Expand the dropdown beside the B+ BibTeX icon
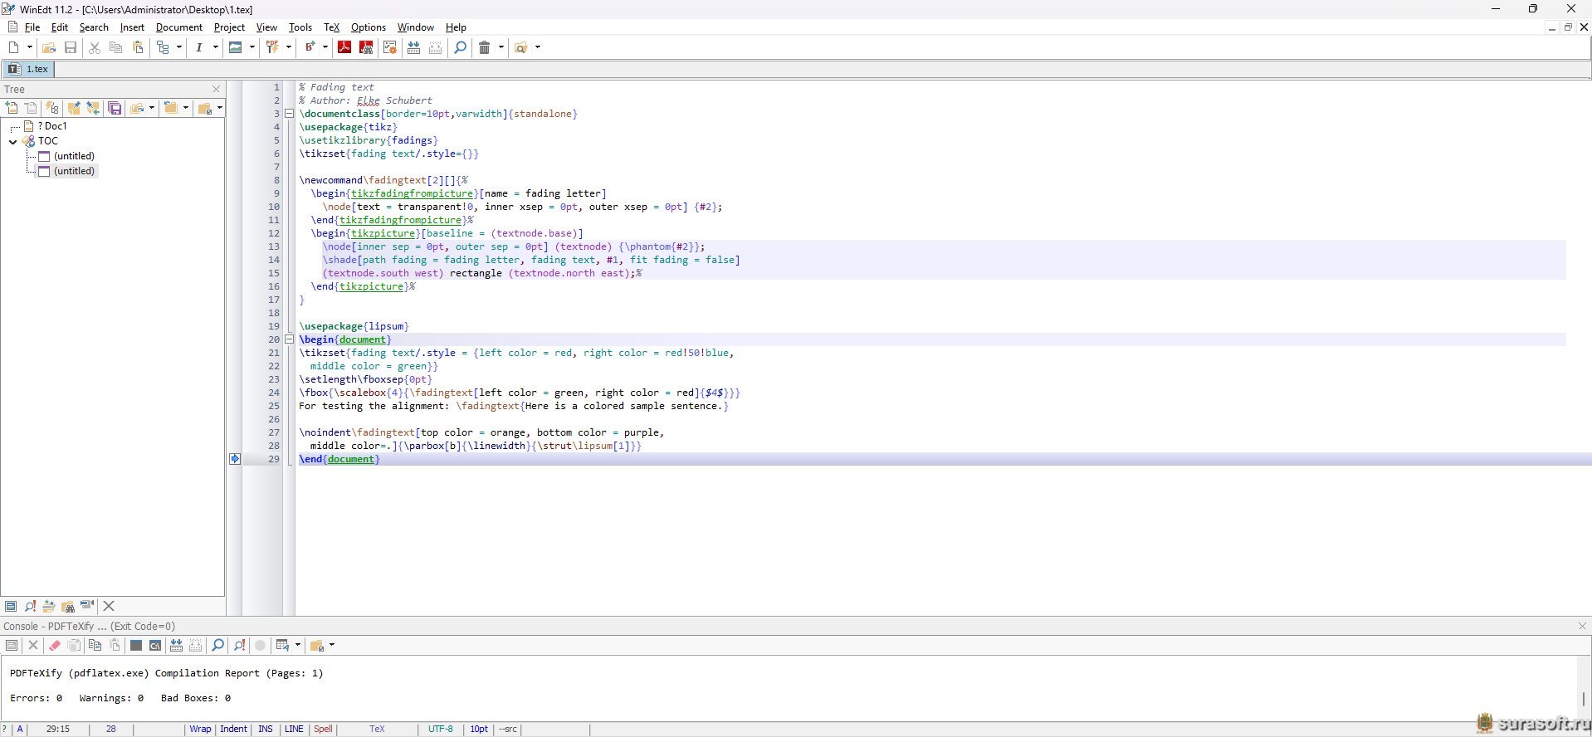The image size is (1592, 737). pyautogui.click(x=325, y=47)
